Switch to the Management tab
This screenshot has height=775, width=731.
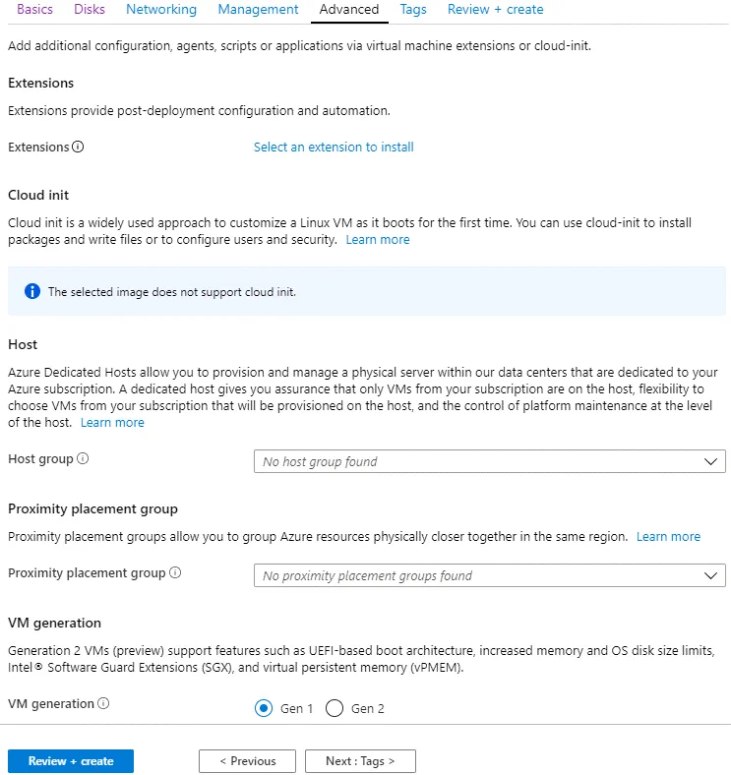click(x=258, y=10)
